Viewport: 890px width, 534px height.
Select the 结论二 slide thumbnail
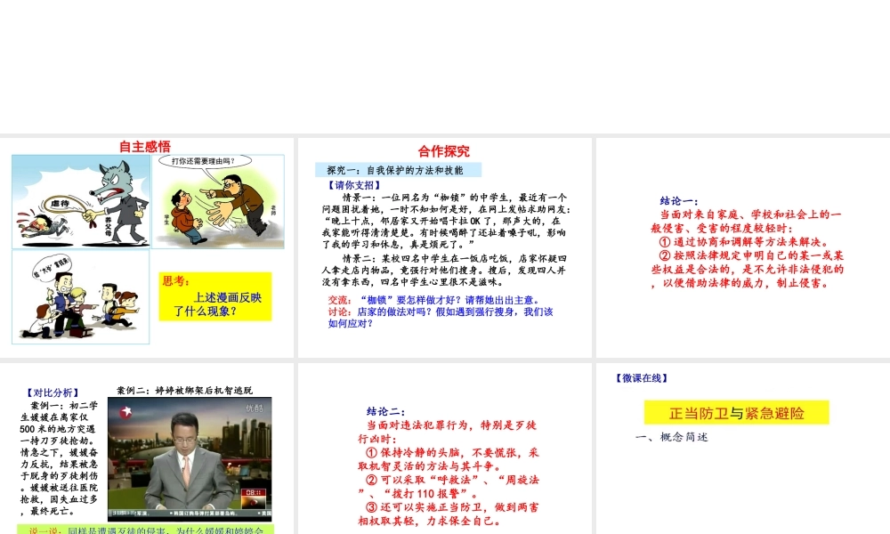444,449
